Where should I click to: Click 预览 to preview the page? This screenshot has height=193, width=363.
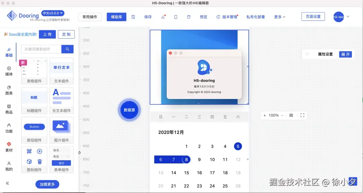203,17
